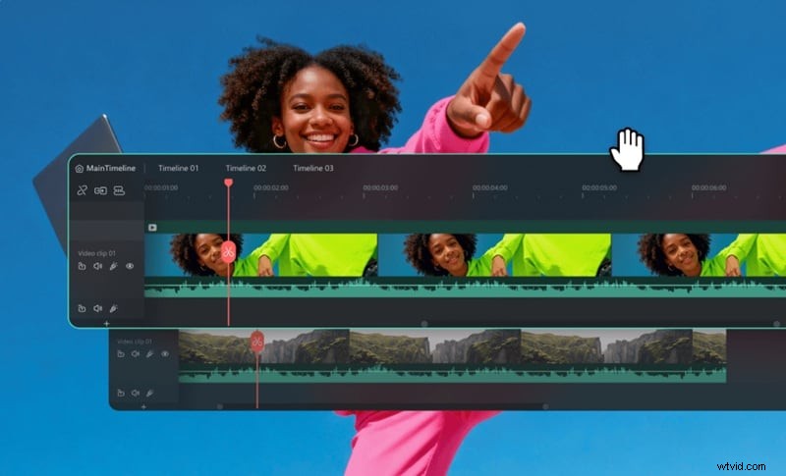Click the back timeline's left scrollbar handle

click(x=219, y=407)
